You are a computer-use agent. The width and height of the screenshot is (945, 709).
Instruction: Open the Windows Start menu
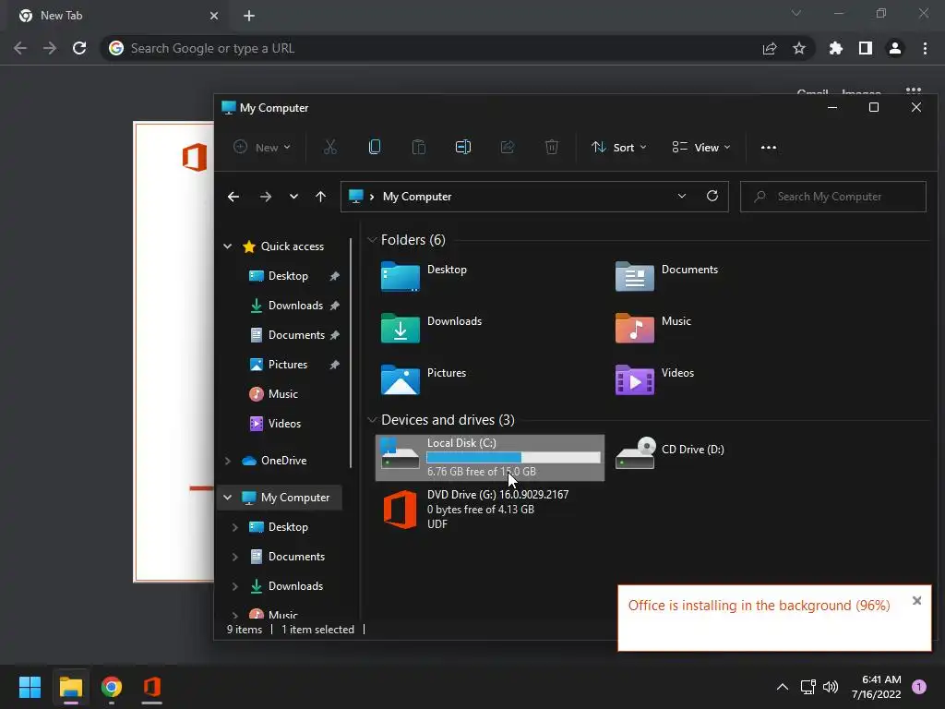30,687
